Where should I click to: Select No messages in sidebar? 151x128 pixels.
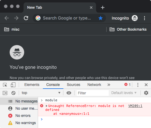19,101
